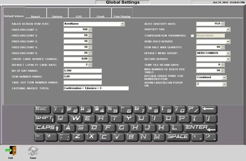This screenshot has width=246, height=161.
Task: Click the Catering Invoice Types field
Action: coord(96,88)
